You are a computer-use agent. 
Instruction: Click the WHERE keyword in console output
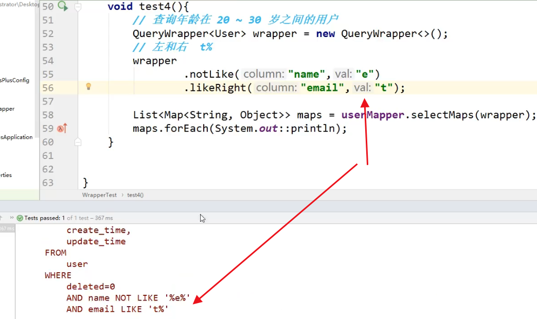point(58,275)
